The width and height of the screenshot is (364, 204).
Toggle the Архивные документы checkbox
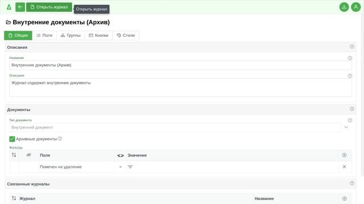(12, 139)
